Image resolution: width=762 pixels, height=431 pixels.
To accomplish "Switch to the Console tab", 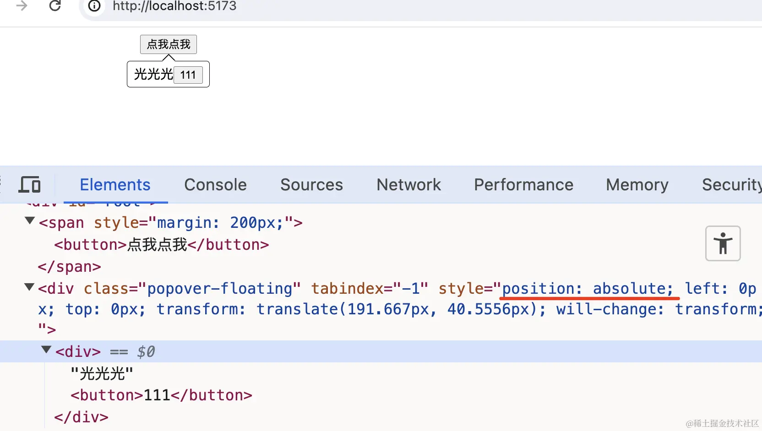I will pyautogui.click(x=215, y=185).
